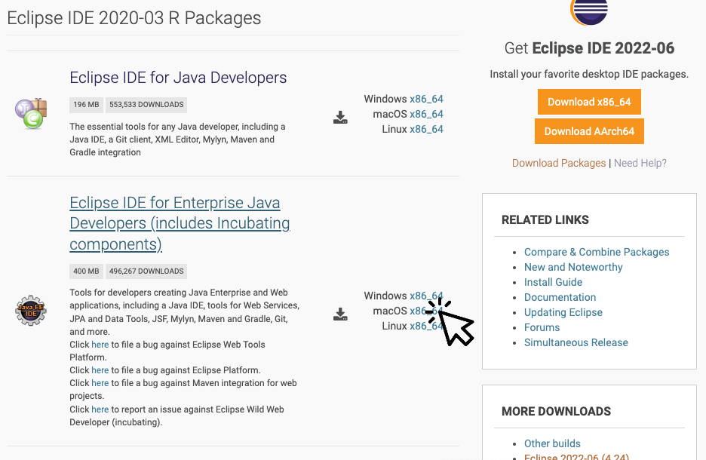Click the 400 MB size badge

(86, 271)
